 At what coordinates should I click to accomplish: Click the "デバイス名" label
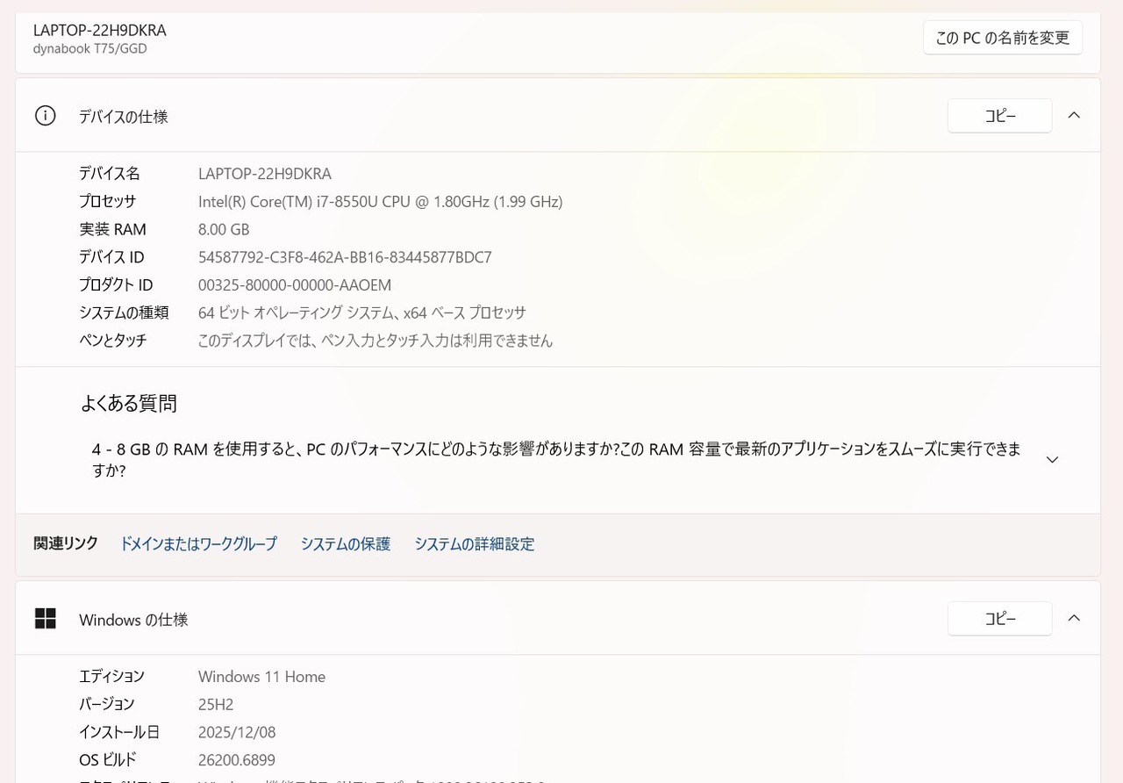pyautogui.click(x=110, y=174)
